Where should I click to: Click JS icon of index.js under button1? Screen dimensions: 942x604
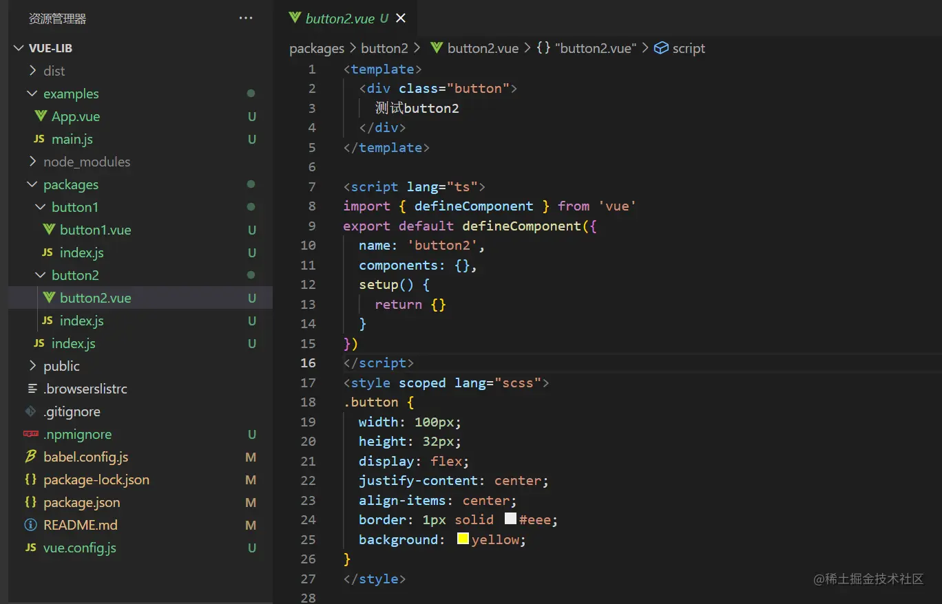click(48, 252)
